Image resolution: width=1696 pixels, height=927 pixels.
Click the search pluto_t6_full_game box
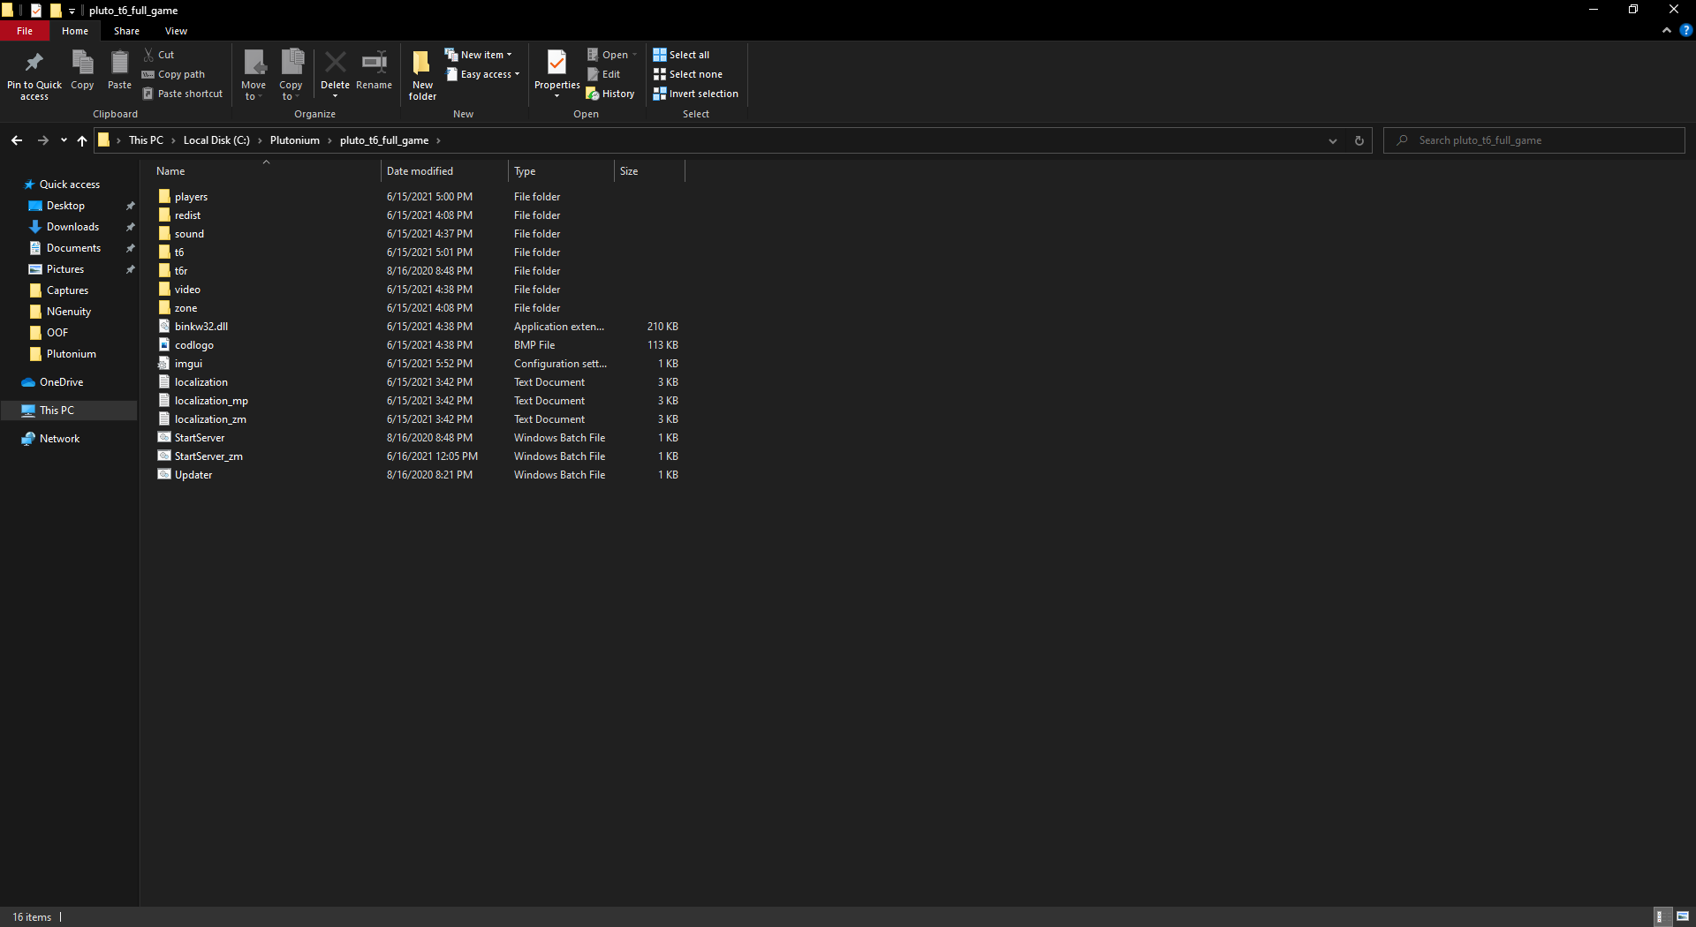click(1533, 140)
